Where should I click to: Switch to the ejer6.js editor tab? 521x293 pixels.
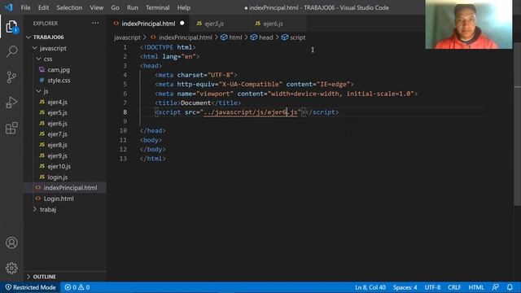point(273,24)
